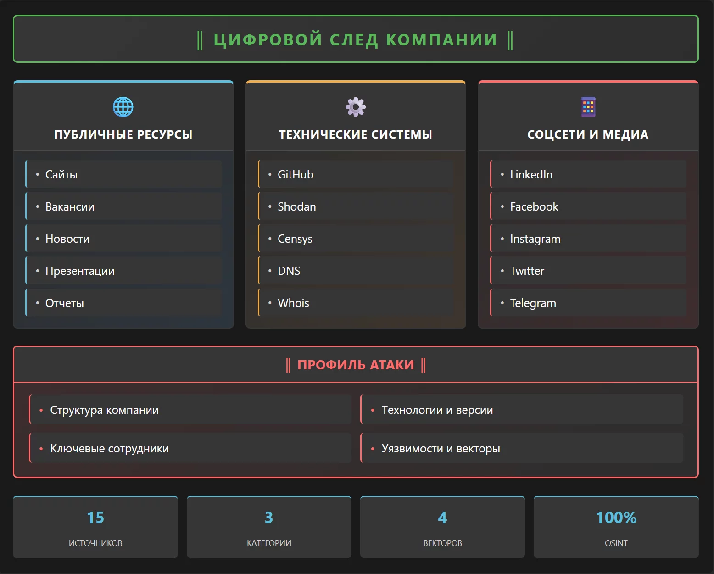
Task: Click the Instagram item
Action: [588, 239]
